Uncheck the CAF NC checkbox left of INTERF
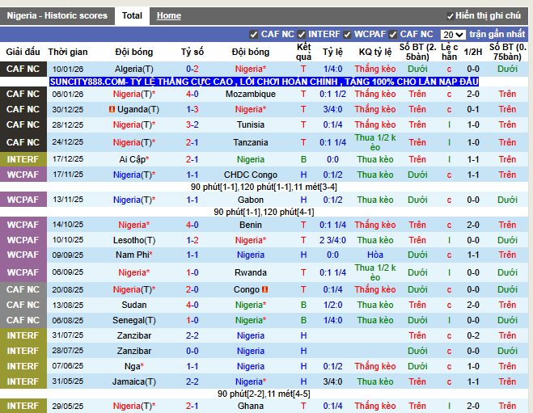Screen dimensions: 533x413 click(253, 34)
